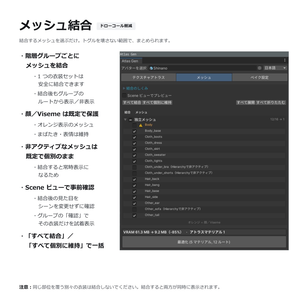Uncheck the Cloth_boots checkbox
The image size is (308, 308).
point(134,137)
